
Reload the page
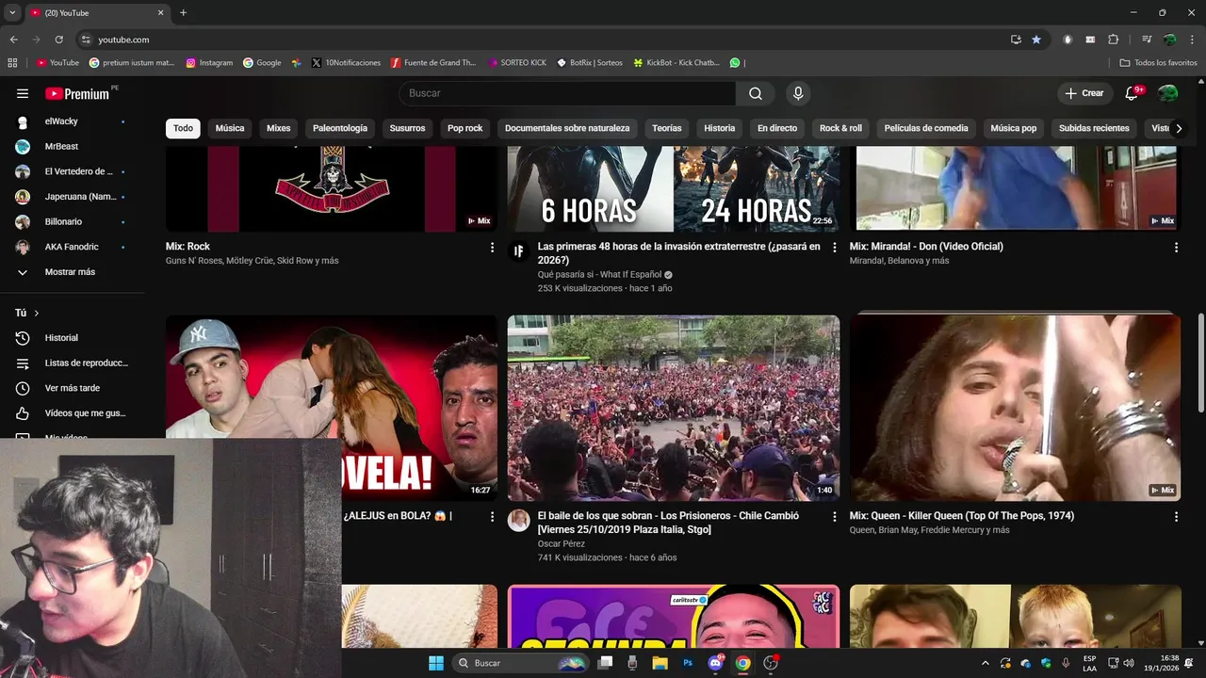coord(58,40)
